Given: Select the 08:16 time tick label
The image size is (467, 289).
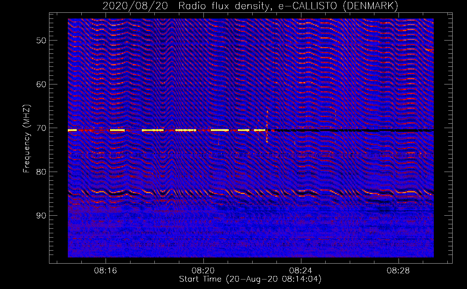Looking at the screenshot, I should tap(106, 271).
